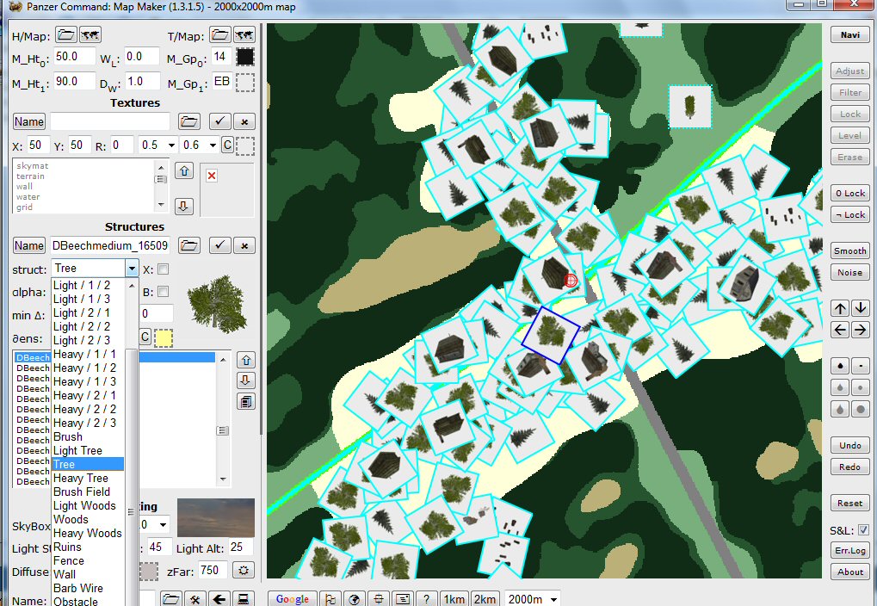Confirm texture with checkmark button
The width and height of the screenshot is (877, 606).
click(x=219, y=121)
